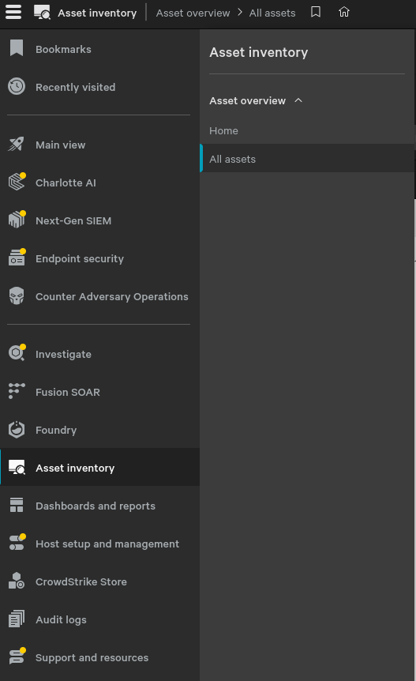Viewport: 416px width, 681px height.
Task: Click the Recently visited clock icon
Action: [17, 86]
